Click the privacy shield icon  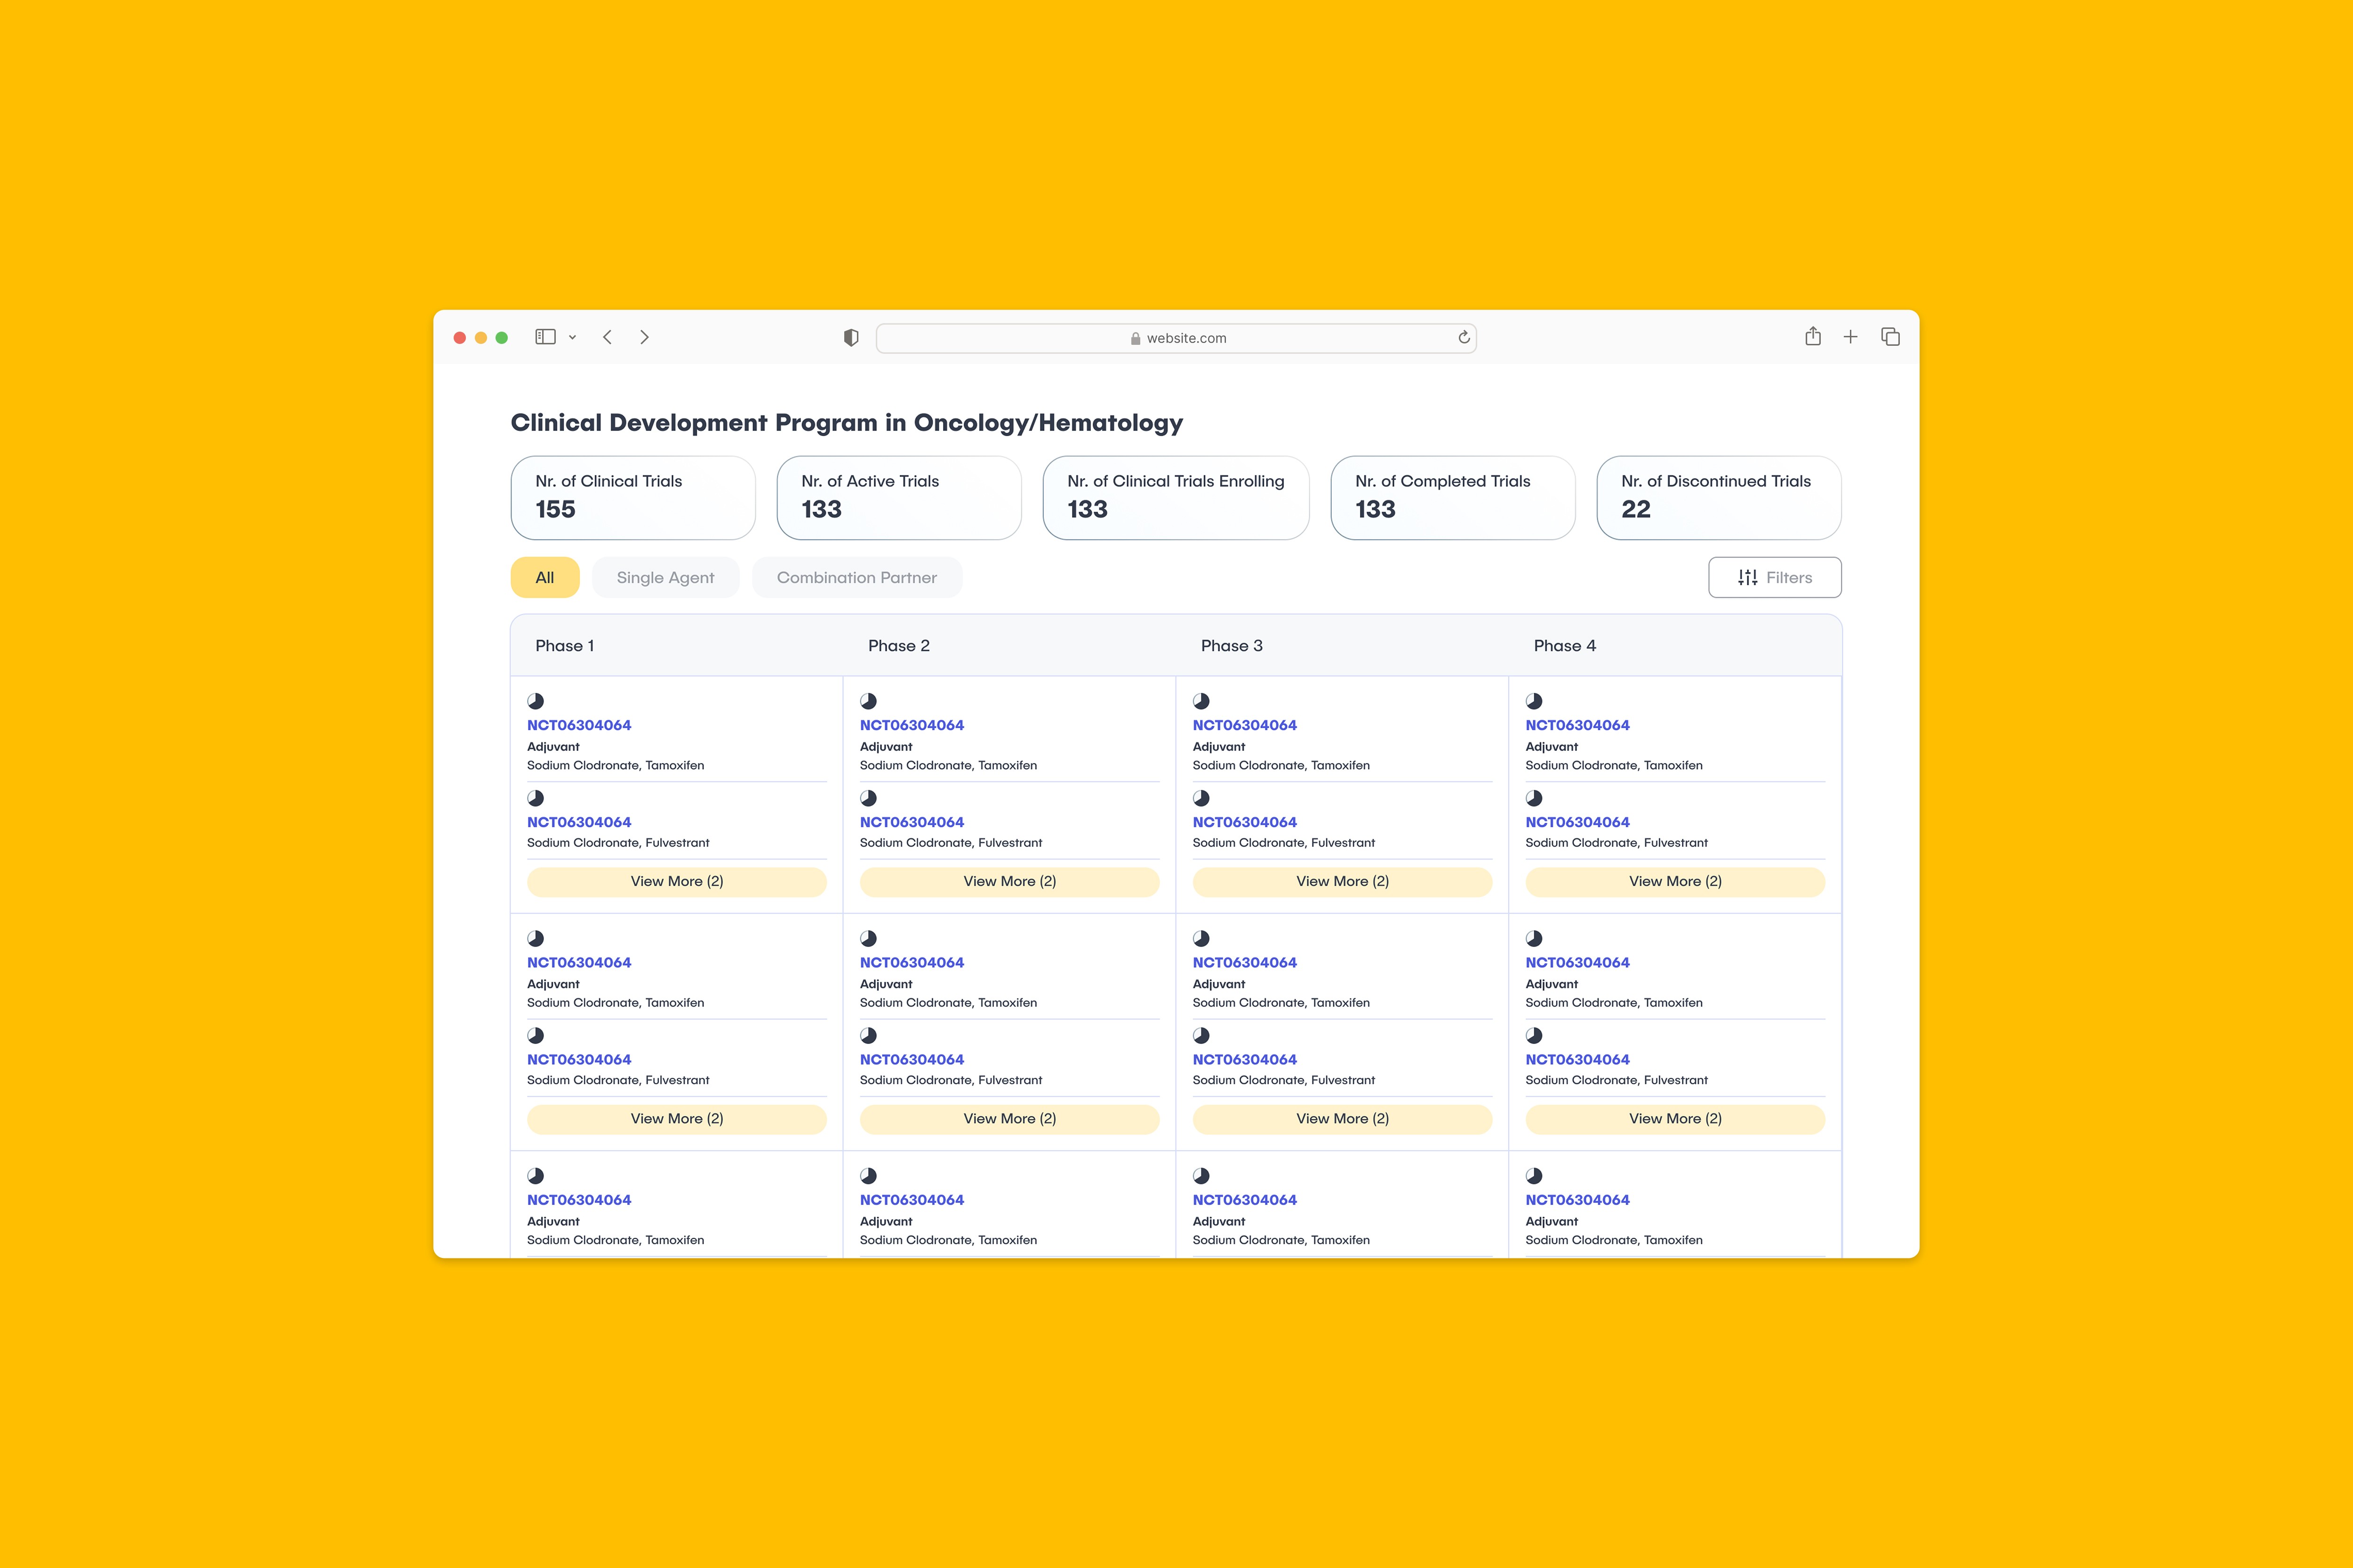tap(850, 338)
